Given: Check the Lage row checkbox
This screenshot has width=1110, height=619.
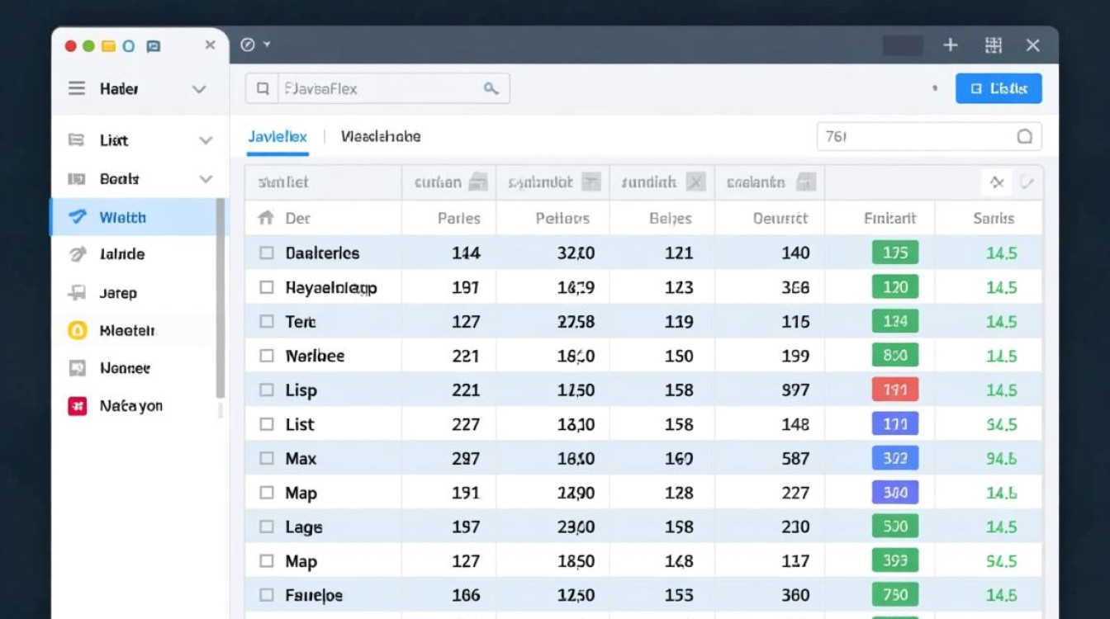Looking at the screenshot, I should (267, 527).
